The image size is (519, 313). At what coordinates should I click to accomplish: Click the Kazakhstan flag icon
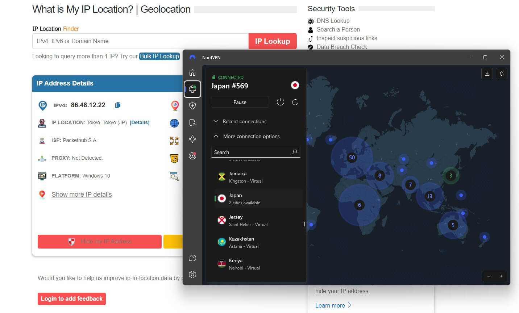coord(222,242)
